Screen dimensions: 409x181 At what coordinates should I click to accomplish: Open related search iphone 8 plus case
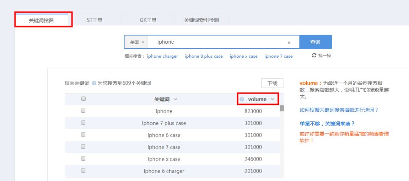point(204,56)
